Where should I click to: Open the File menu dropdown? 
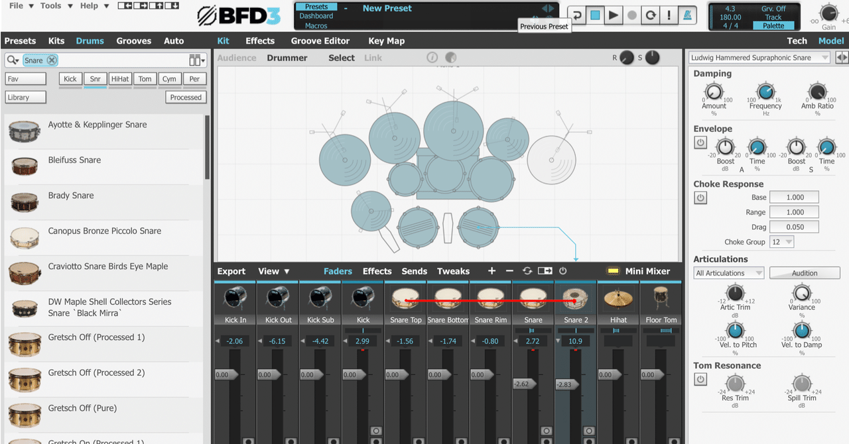20,6
